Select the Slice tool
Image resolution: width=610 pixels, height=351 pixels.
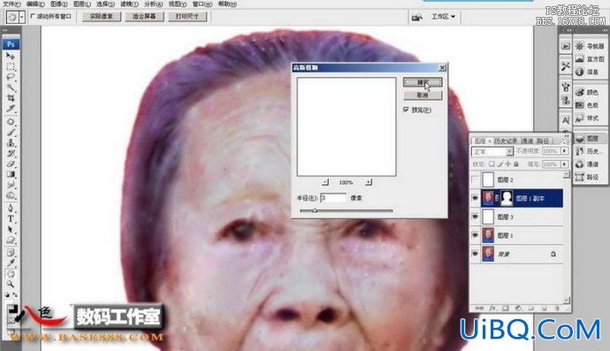[11, 109]
